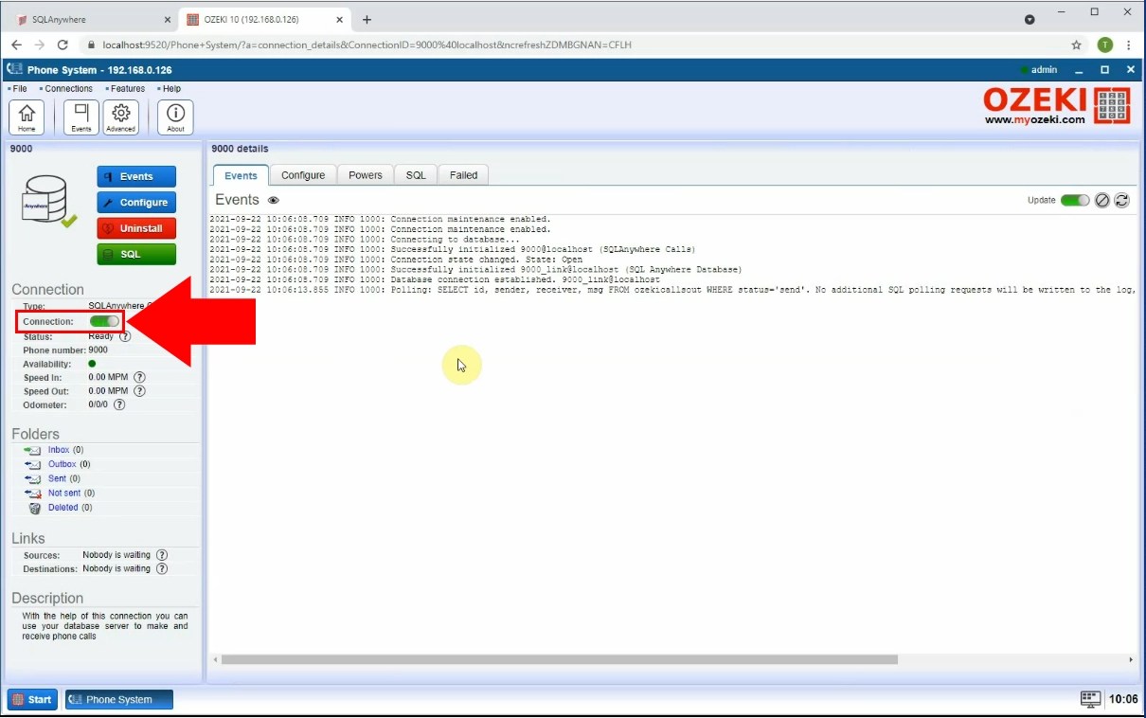The width and height of the screenshot is (1146, 718).
Task: Open the Connections menu
Action: [x=66, y=88]
